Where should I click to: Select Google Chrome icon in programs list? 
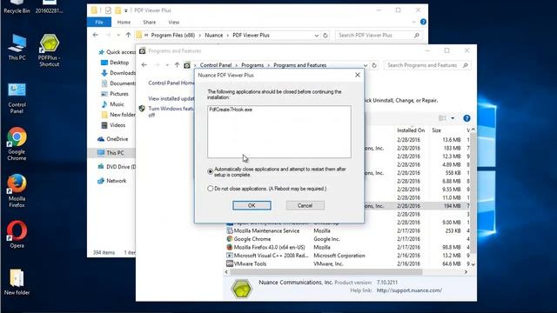click(230, 239)
